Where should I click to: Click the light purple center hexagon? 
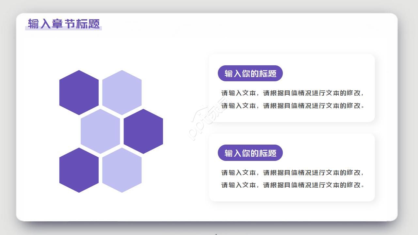pyautogui.click(x=100, y=131)
